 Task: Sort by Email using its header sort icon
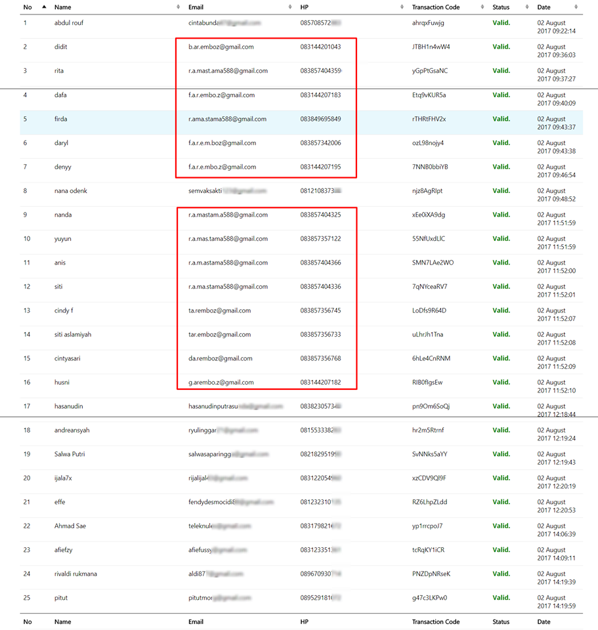click(x=291, y=7)
